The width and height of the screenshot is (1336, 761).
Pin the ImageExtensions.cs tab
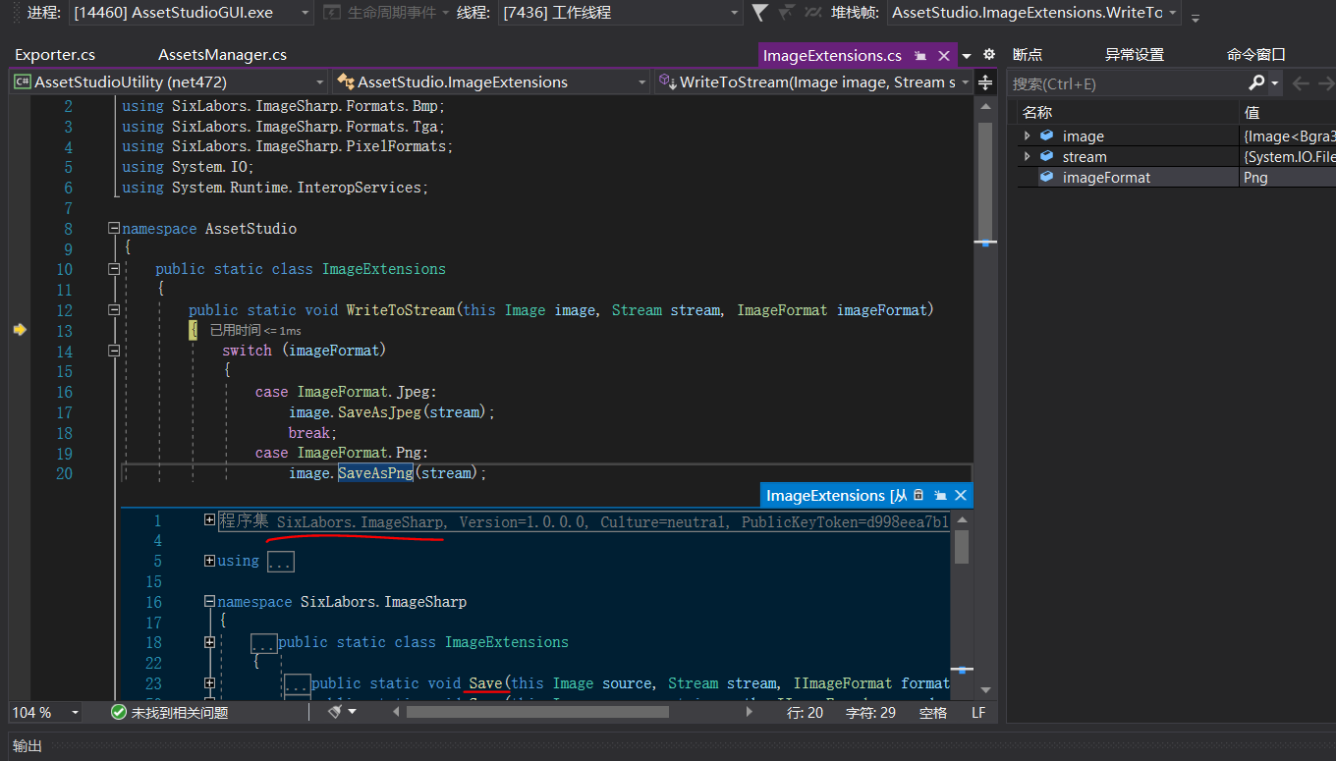click(x=920, y=56)
